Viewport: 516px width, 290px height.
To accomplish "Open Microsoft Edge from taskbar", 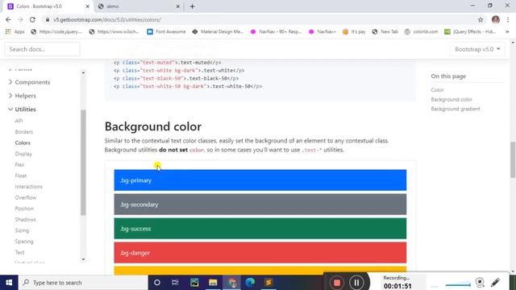I will (250, 283).
